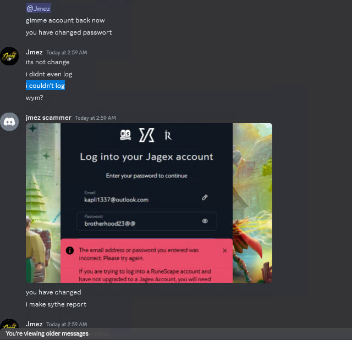Toggle password visibility eye icon
This screenshot has height=340, width=352.
click(x=205, y=221)
